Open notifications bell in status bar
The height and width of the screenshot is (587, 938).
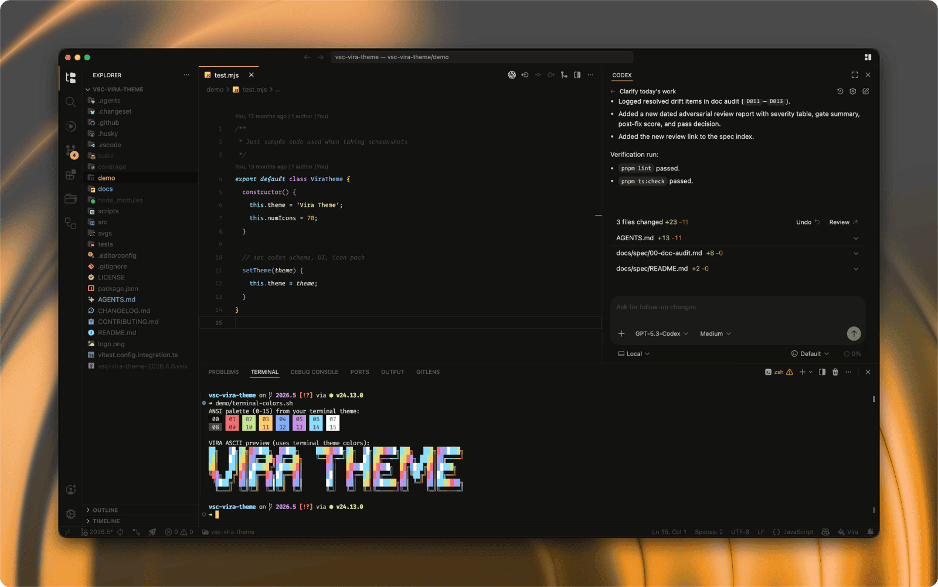tap(871, 532)
